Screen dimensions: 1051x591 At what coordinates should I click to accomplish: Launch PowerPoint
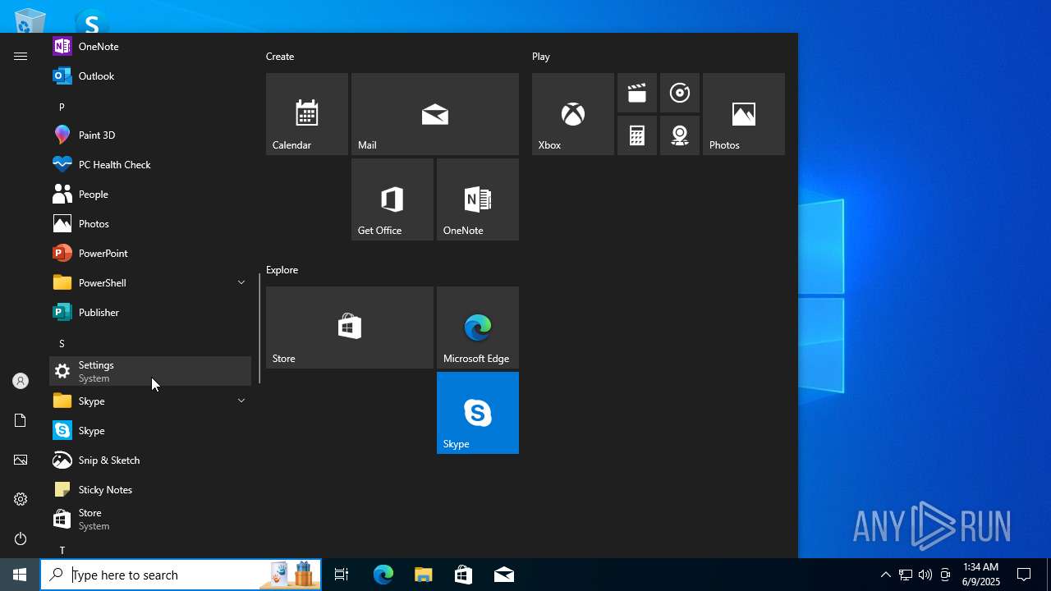pyautogui.click(x=150, y=253)
